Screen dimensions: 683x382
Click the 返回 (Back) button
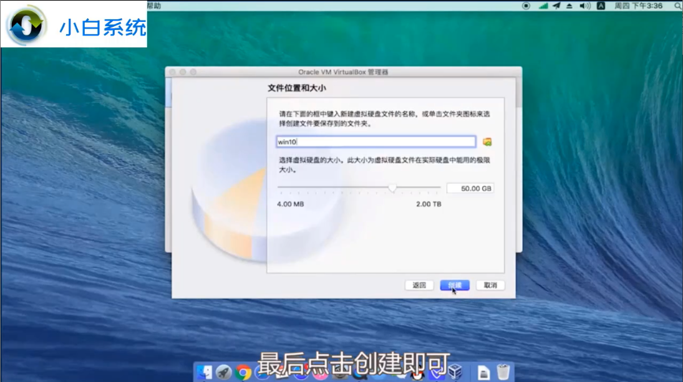coord(419,285)
